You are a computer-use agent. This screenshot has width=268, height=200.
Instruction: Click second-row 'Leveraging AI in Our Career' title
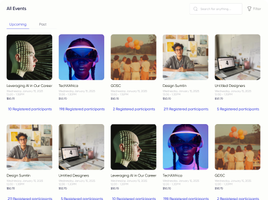coord(133,175)
